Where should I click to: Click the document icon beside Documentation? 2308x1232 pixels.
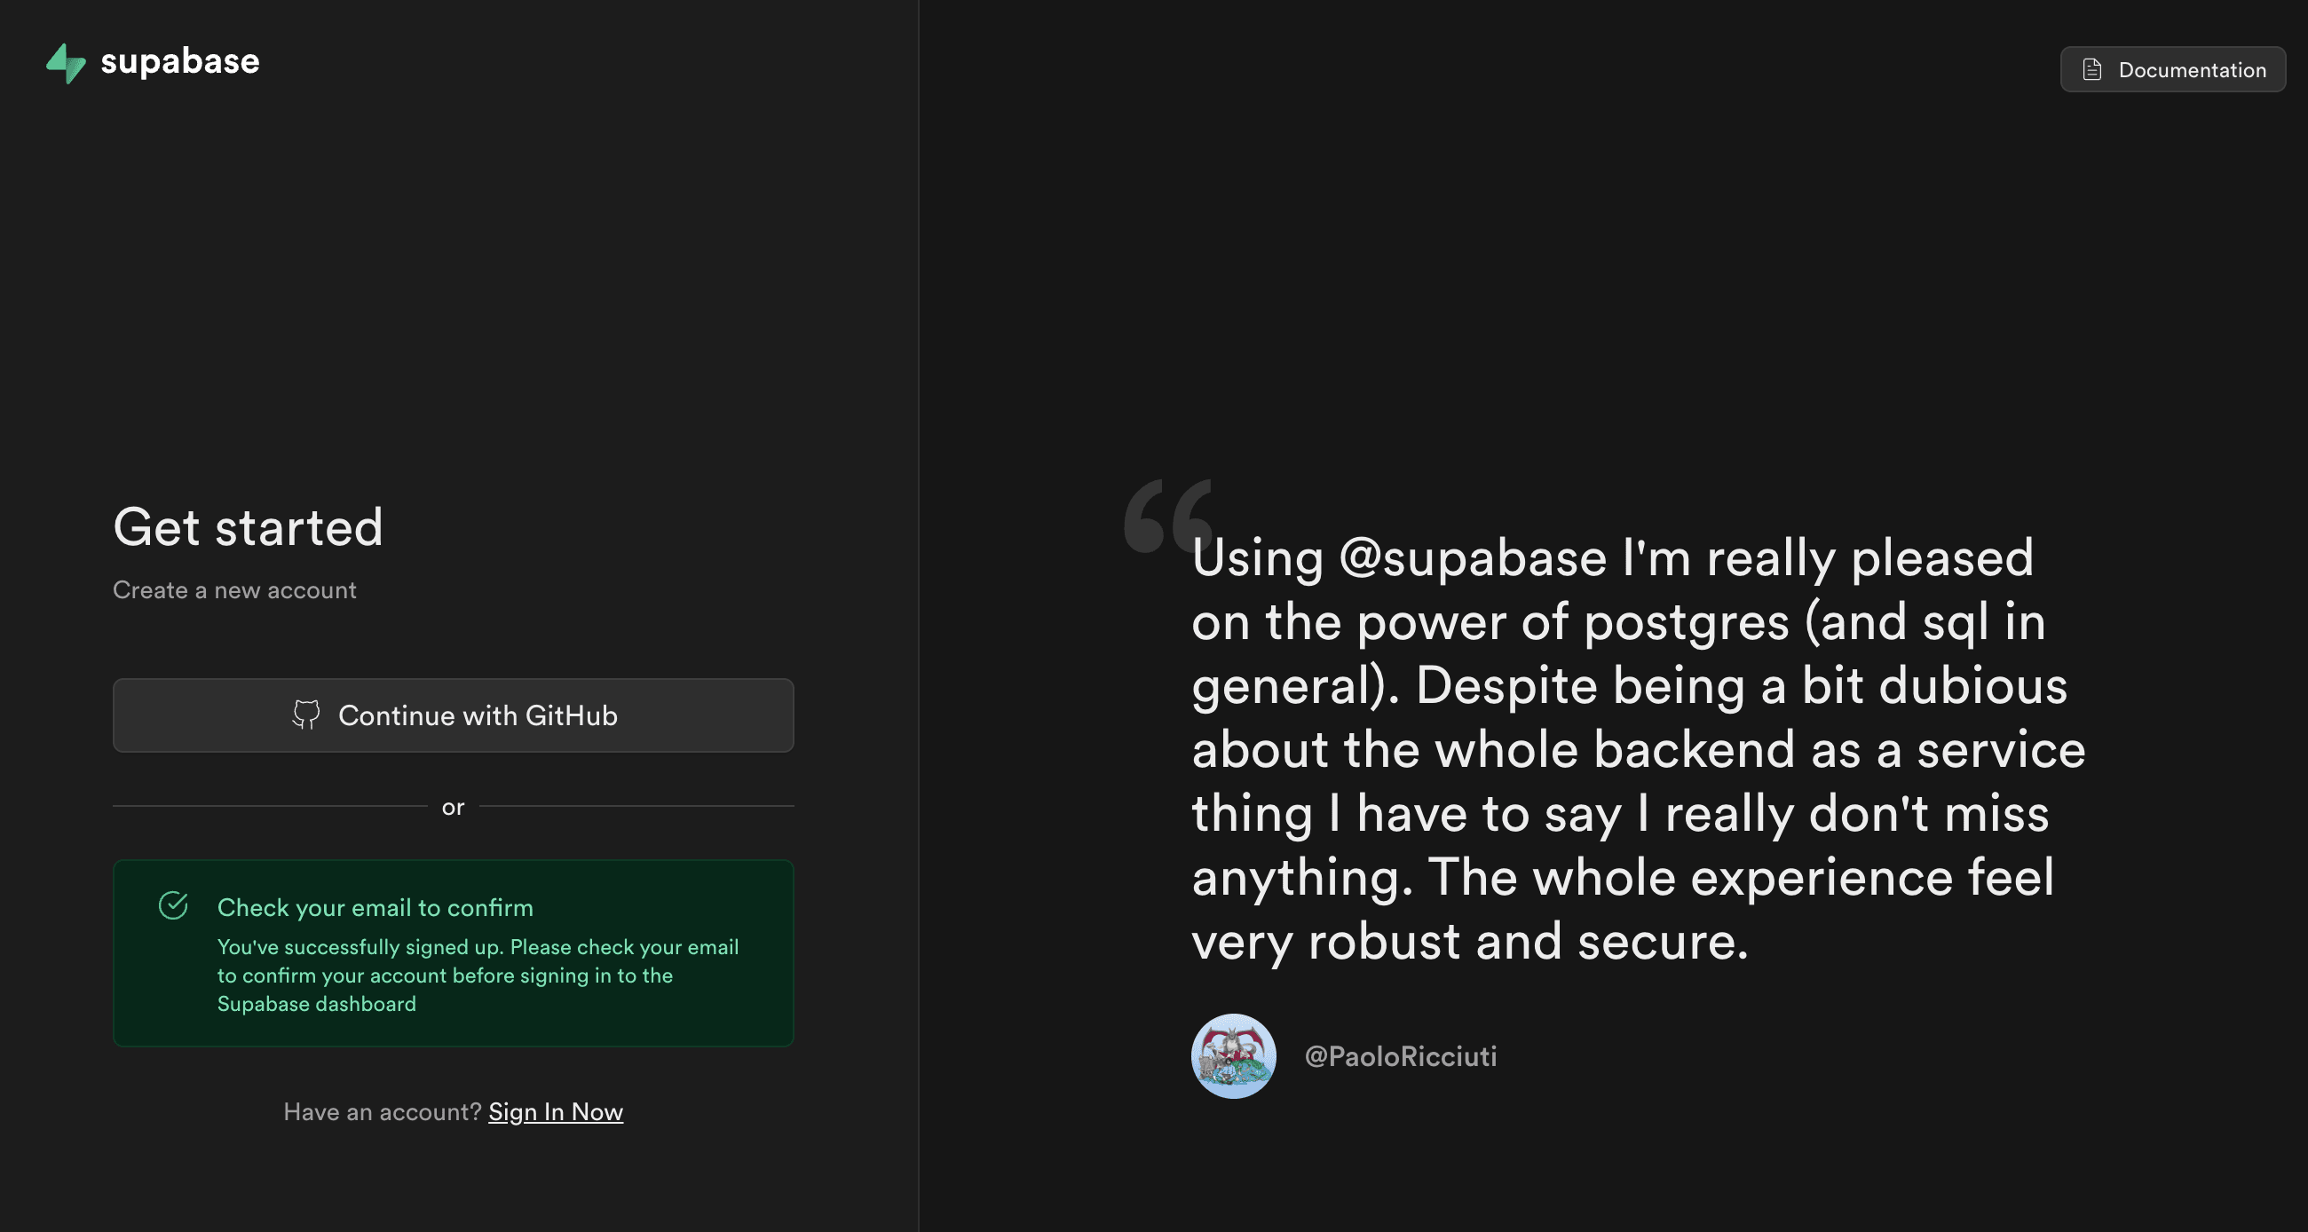[x=2092, y=70]
